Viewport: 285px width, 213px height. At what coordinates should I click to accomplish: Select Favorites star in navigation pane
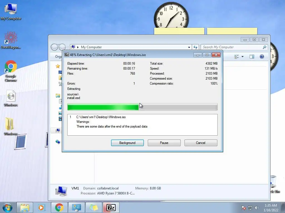pyautogui.click(x=58, y=66)
